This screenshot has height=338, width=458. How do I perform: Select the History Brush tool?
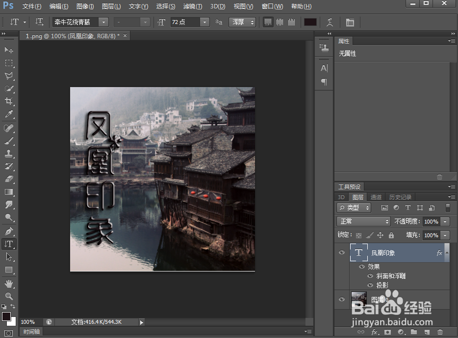tap(9, 166)
